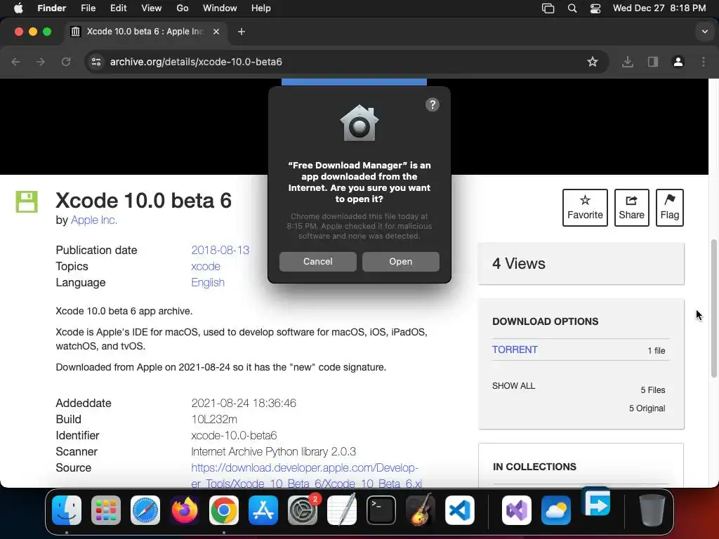719x539 pixels.
Task: Open the Chrome profile menu
Action: (678, 62)
